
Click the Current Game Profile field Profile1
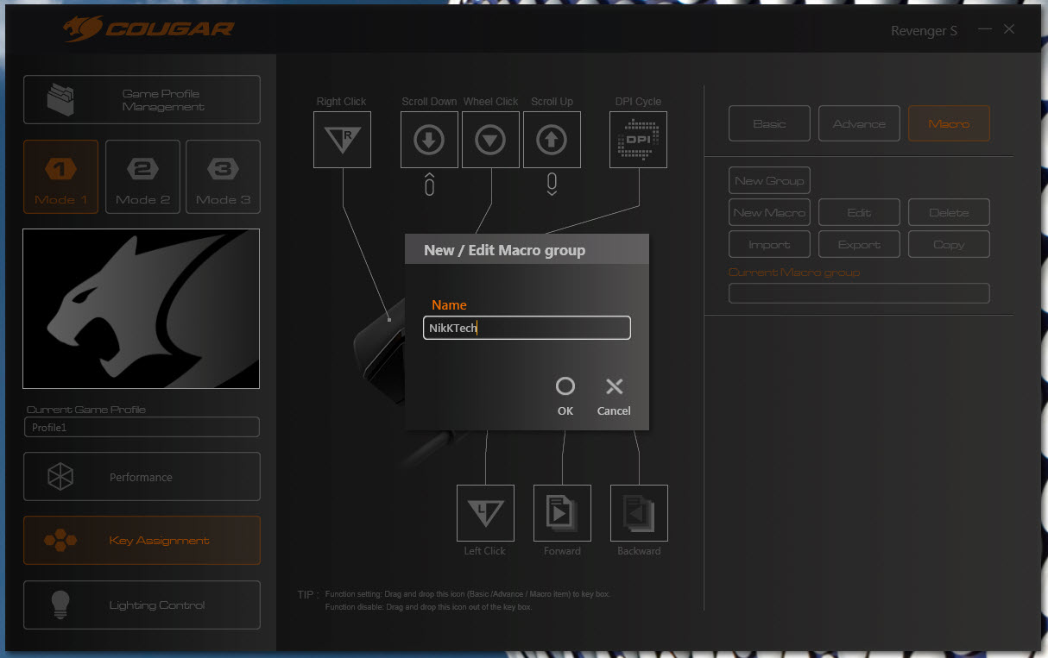[x=142, y=427]
